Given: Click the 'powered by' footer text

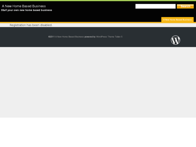Looking at the screenshot, I should 90,37.
